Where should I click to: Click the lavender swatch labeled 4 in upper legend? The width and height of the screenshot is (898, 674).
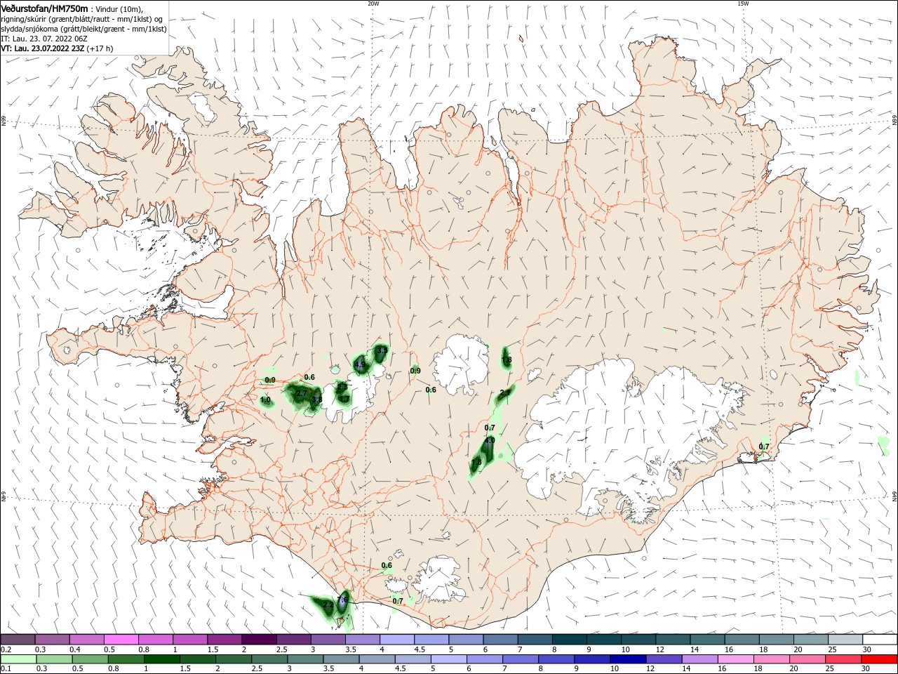(397, 639)
